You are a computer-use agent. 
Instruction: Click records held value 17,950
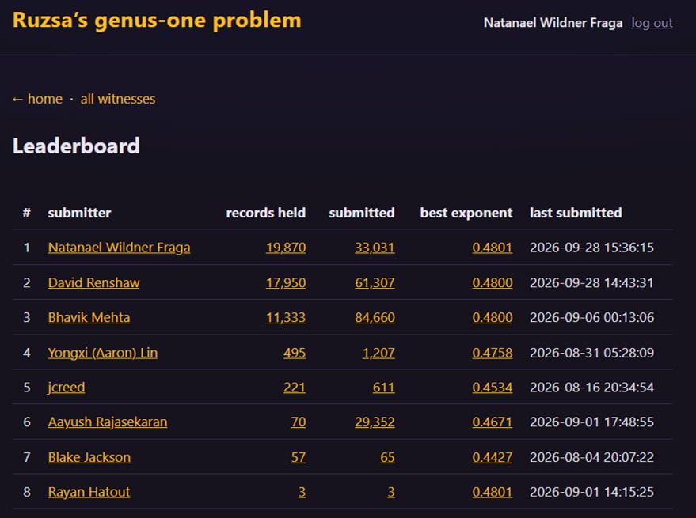285,282
